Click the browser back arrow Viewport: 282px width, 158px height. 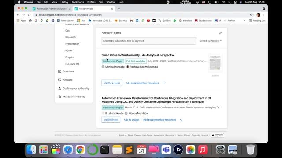(x=18, y=15)
